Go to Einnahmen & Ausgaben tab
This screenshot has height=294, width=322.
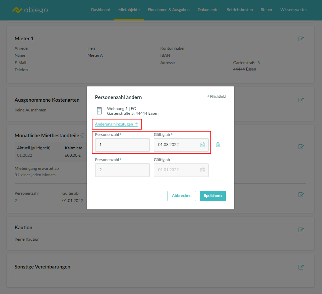(169, 10)
